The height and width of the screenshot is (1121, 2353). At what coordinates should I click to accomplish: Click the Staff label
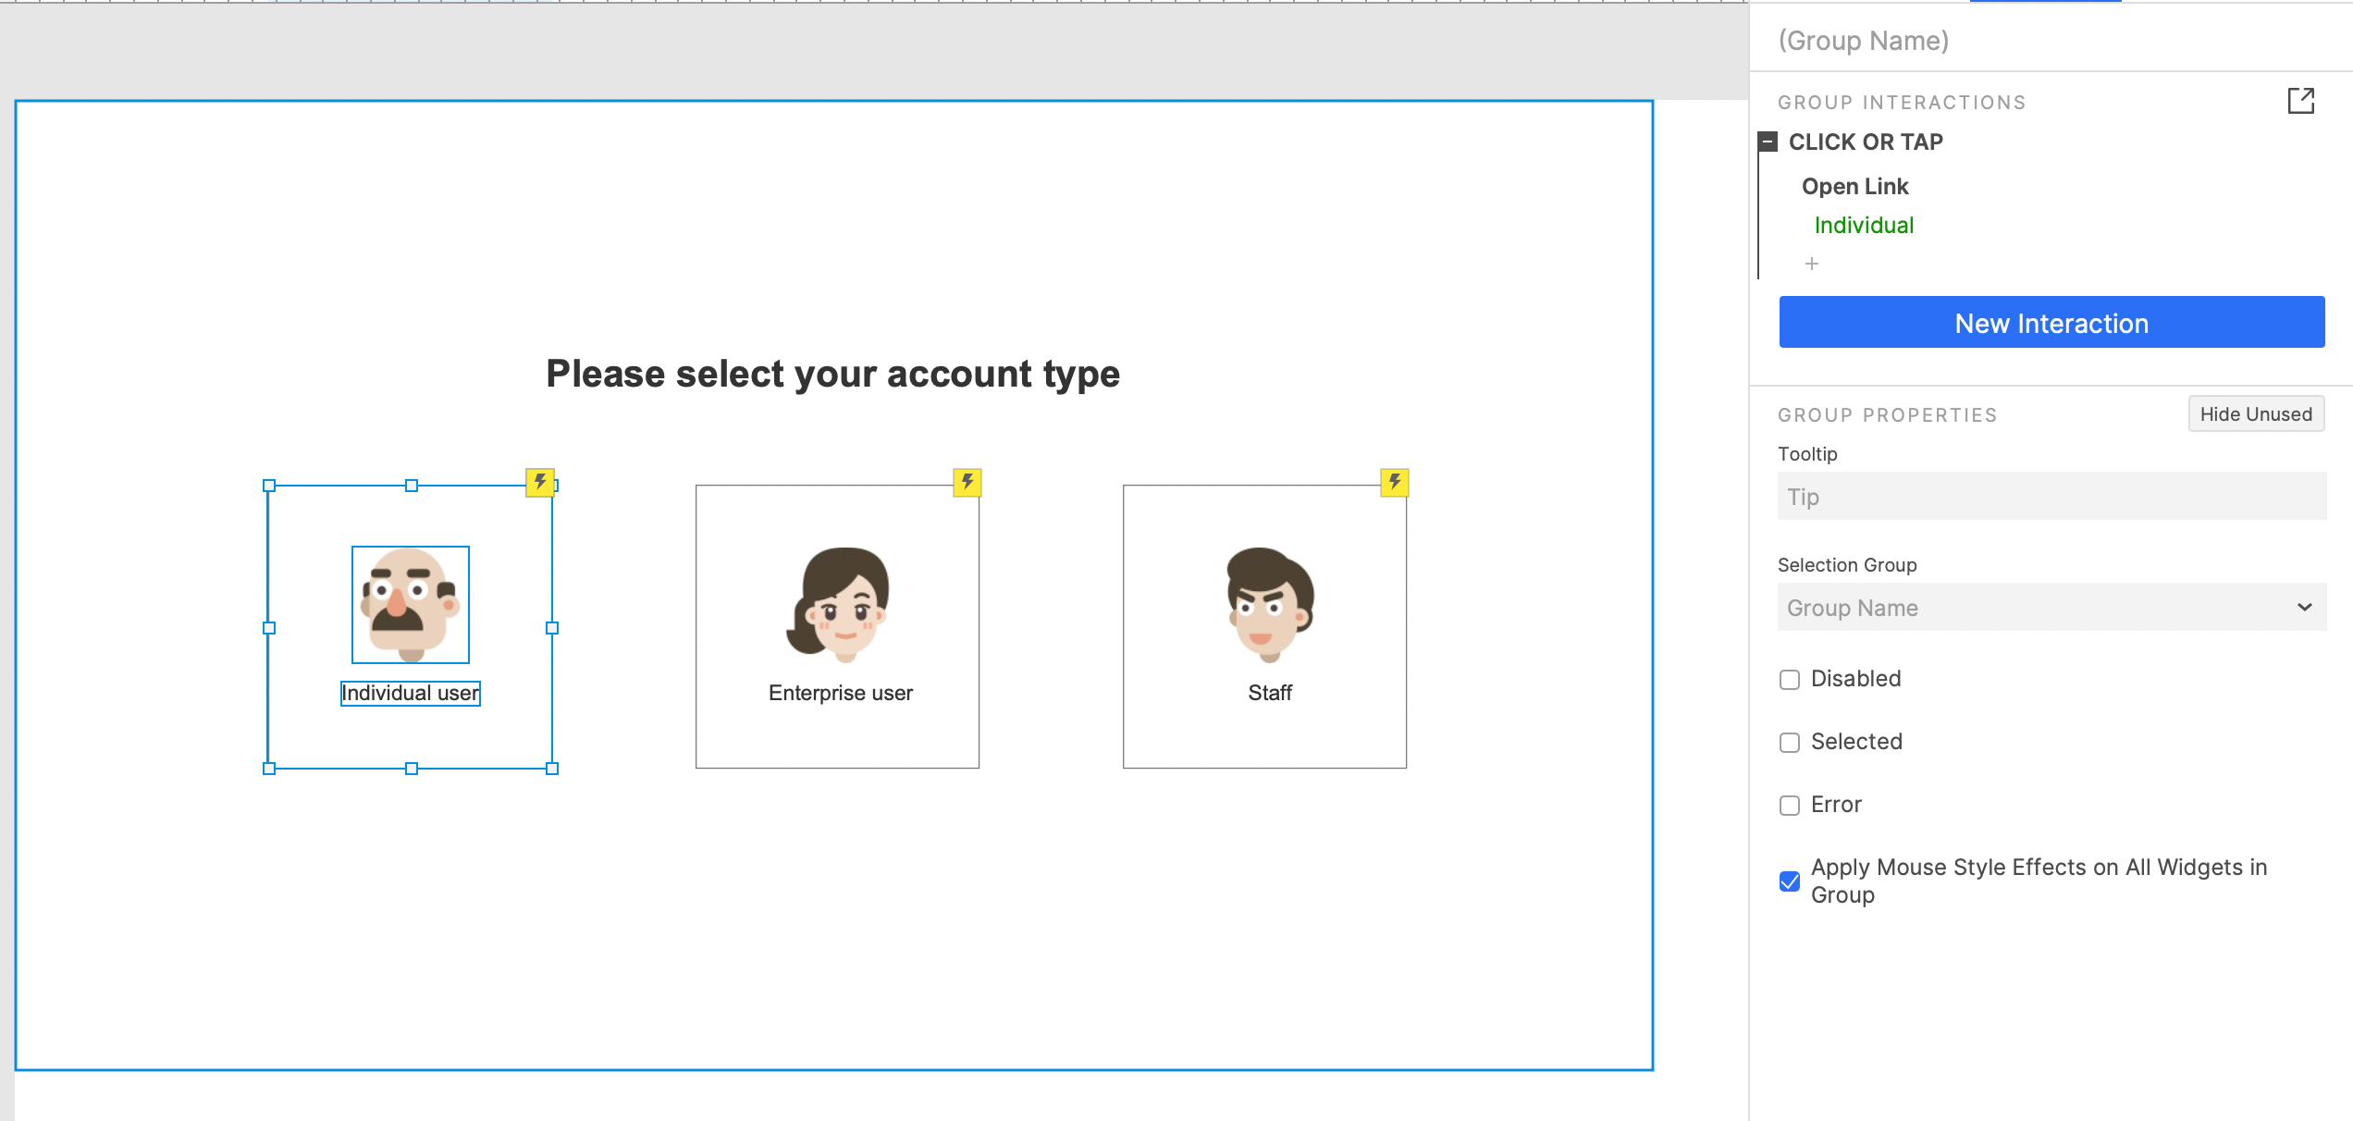(x=1270, y=694)
